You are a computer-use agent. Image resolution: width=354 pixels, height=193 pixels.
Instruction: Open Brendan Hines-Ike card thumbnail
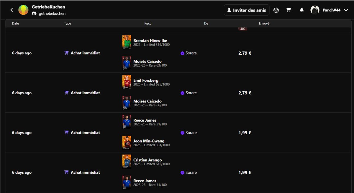(127, 42)
